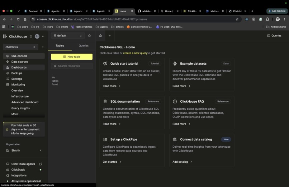The height and width of the screenshot is (187, 289).
Task: Expand More under Monitoring
Action: [x=15, y=114]
